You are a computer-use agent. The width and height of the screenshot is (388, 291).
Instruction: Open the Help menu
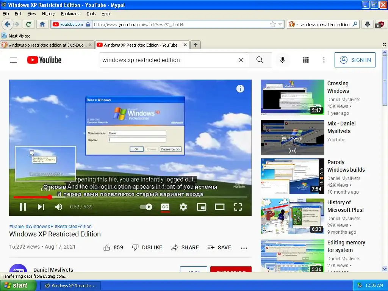tap(105, 14)
